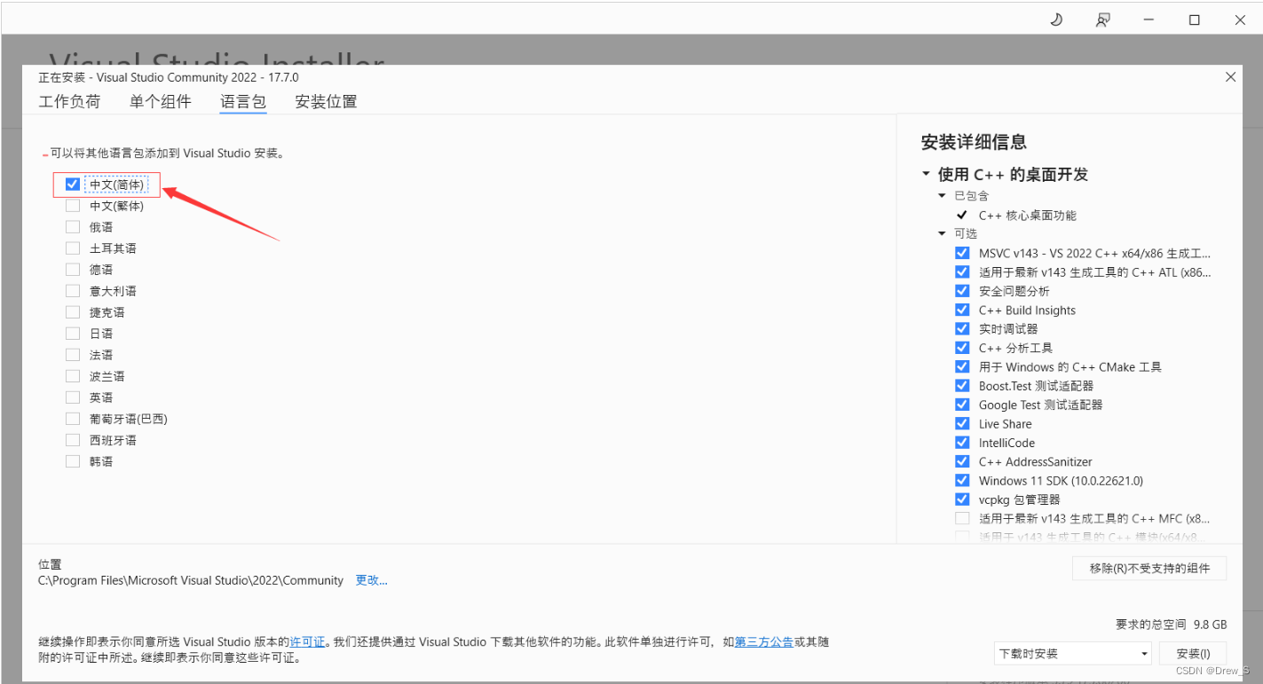Image resolution: width=1263 pixels, height=684 pixels.
Task: Enable 葡萄牙语(巴西) language pack
Action: click(x=73, y=419)
